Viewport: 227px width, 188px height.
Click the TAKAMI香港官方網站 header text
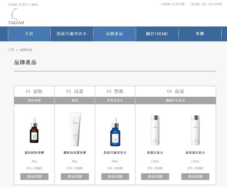point(23,4)
